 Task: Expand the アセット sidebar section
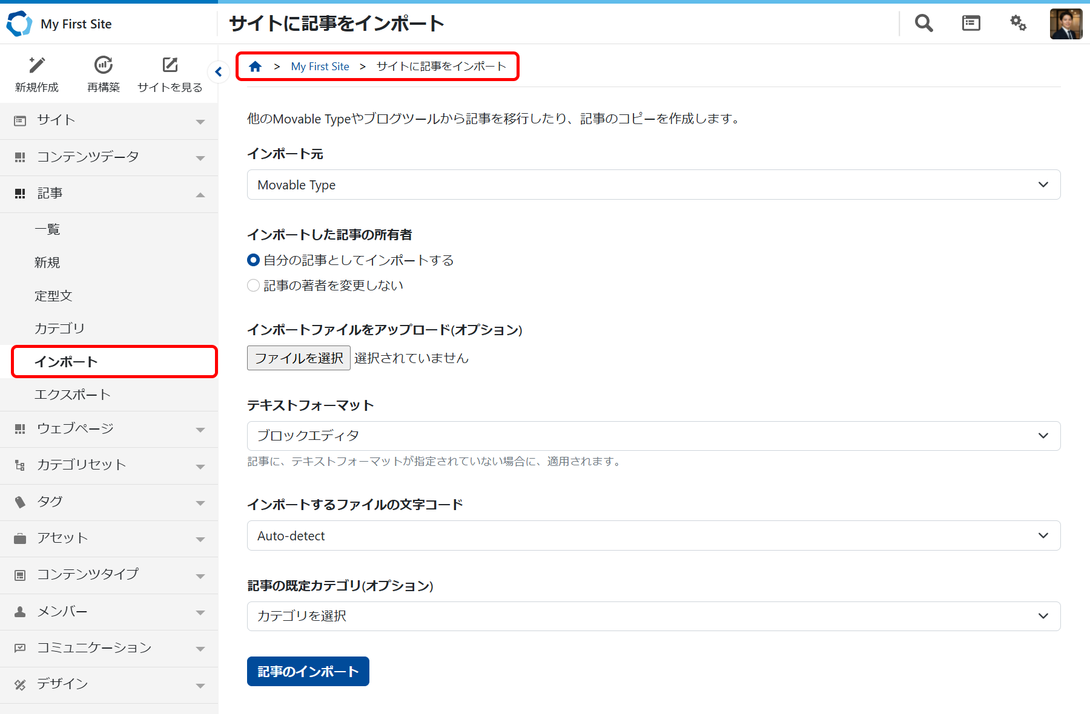click(109, 538)
